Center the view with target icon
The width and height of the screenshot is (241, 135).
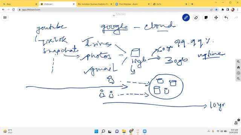[238, 73]
